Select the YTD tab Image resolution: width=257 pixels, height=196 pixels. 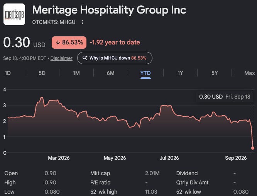(145, 73)
